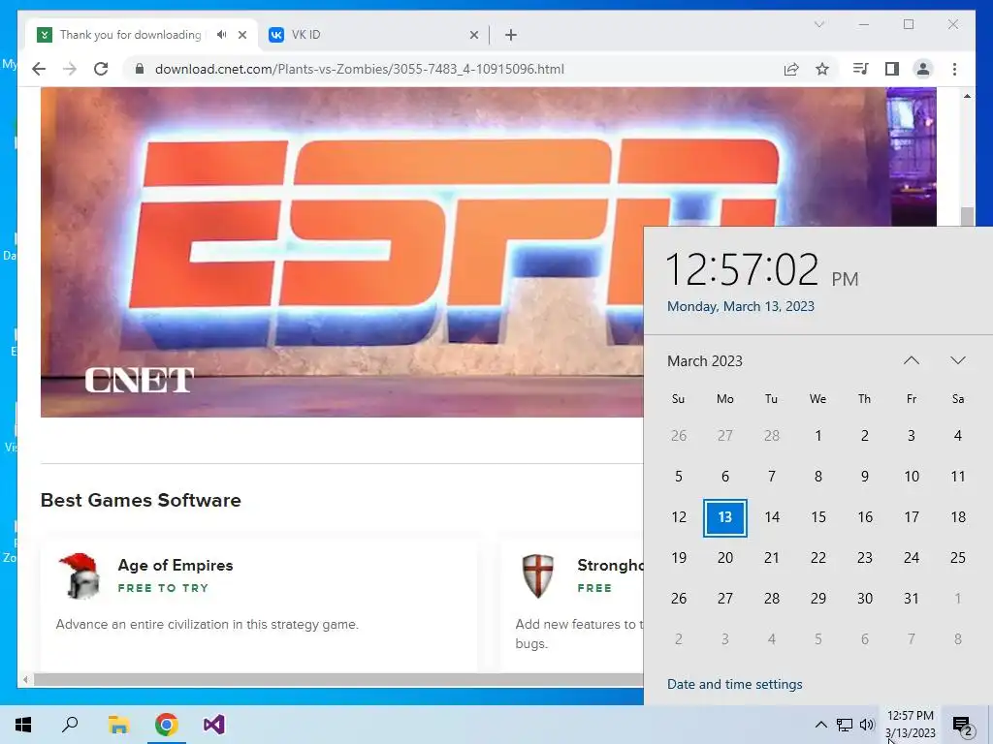
Task: Click the forward navigation arrow in Chrome
Action: (70, 69)
